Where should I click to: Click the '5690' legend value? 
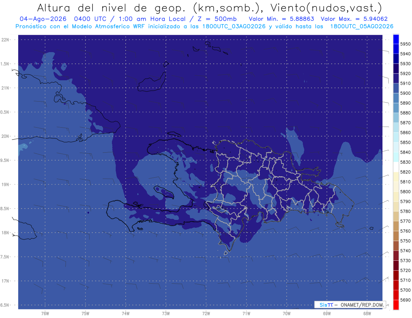click(x=405, y=300)
